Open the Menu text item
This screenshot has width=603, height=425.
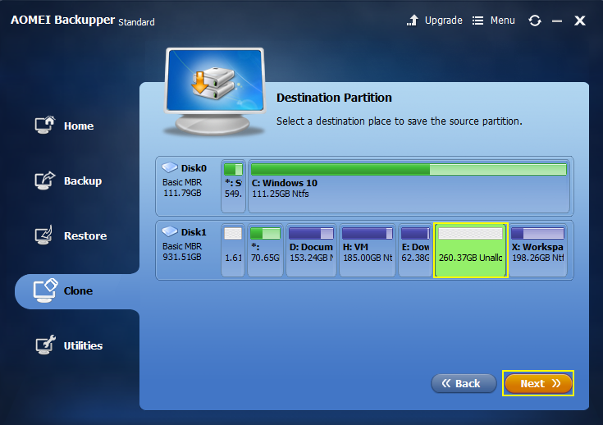[x=502, y=21]
